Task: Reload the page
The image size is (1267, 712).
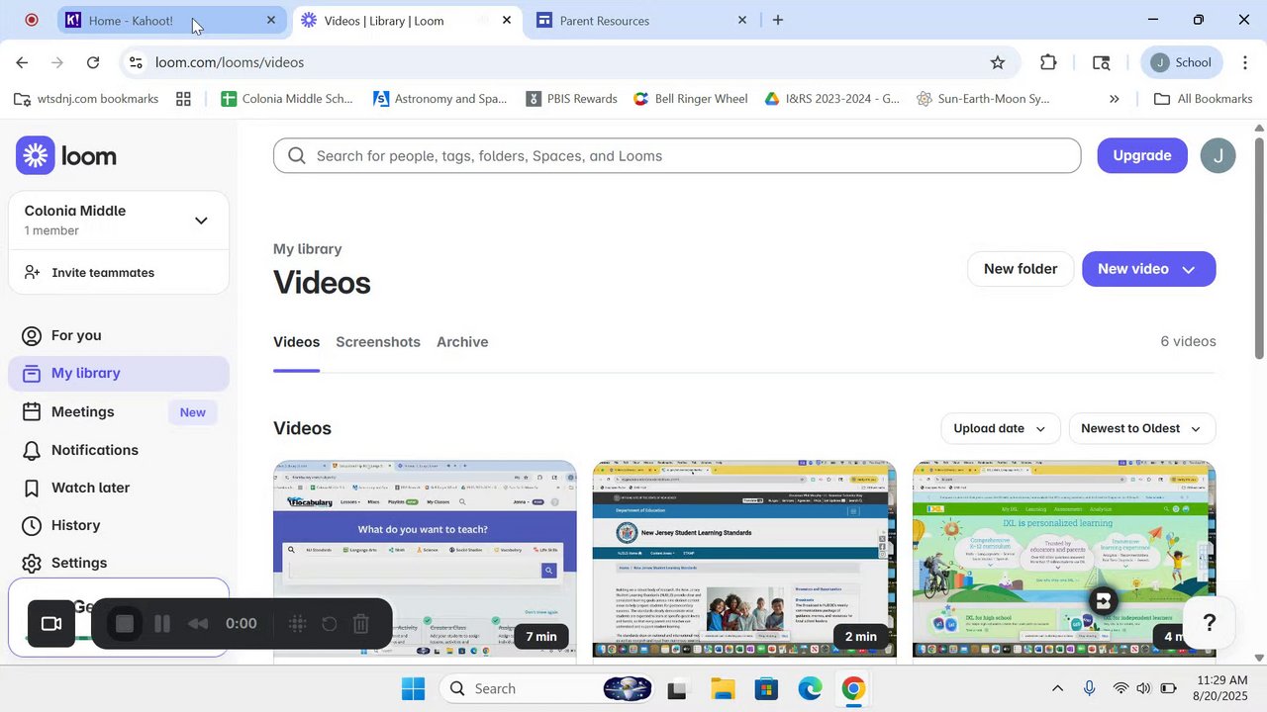Action: coord(93,62)
